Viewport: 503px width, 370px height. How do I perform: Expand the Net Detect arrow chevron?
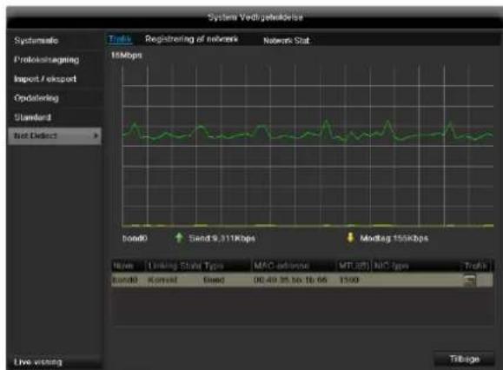click(x=96, y=136)
